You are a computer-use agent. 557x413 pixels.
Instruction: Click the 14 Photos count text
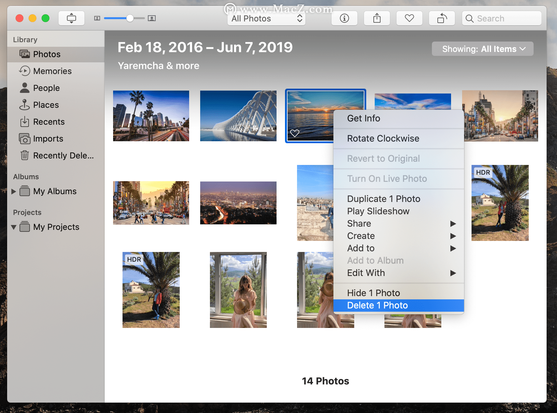[326, 381]
